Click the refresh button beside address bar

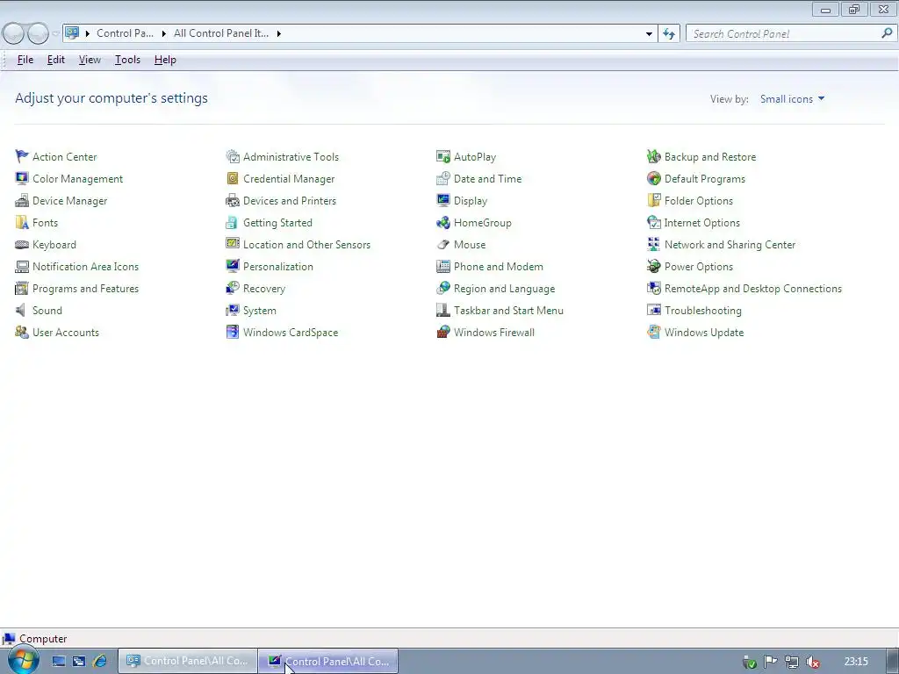click(669, 34)
